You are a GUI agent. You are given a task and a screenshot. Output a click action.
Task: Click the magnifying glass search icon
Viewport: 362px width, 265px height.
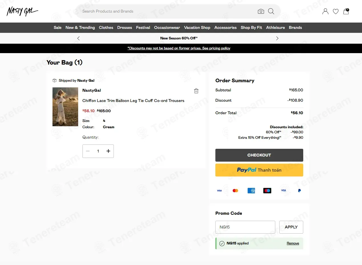pyautogui.click(x=271, y=11)
